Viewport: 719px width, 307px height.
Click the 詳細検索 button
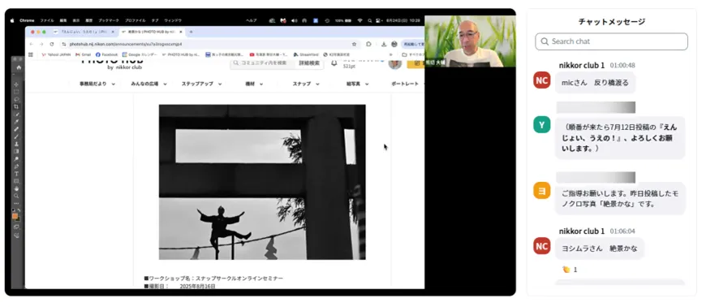coord(309,63)
